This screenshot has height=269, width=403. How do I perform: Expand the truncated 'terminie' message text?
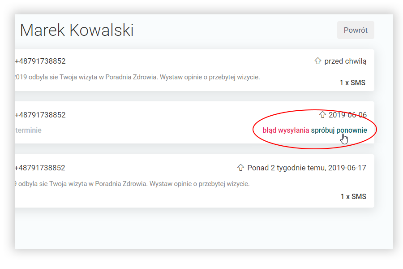tap(27, 130)
